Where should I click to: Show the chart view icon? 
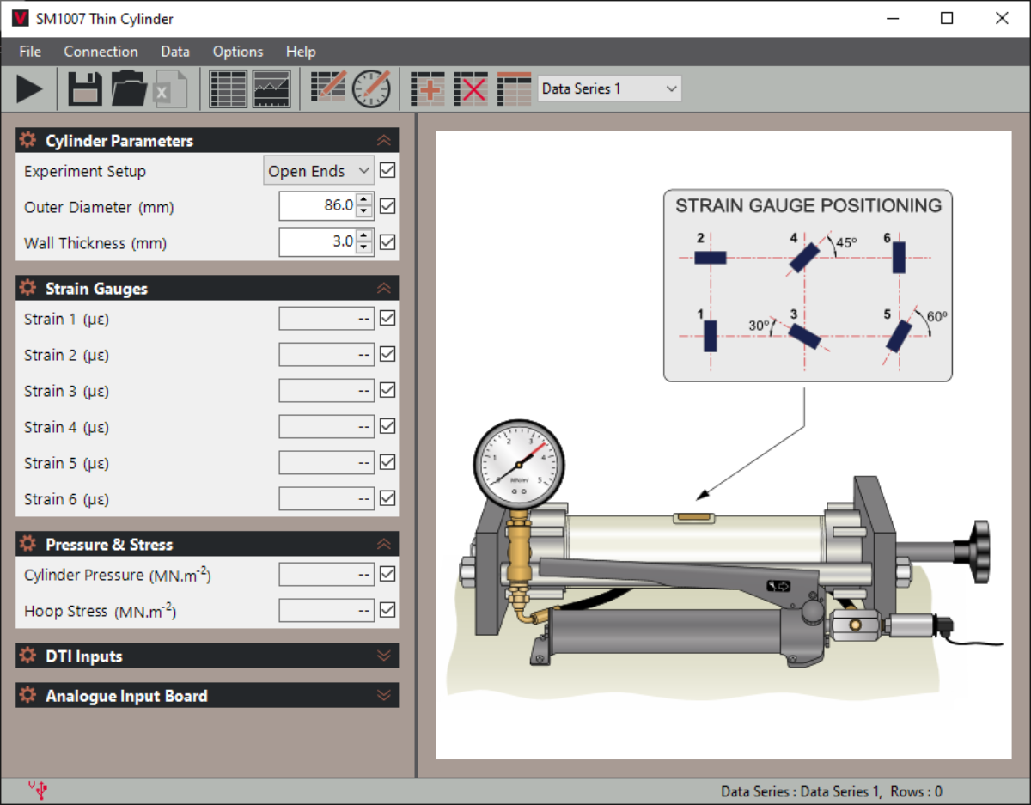tap(271, 88)
